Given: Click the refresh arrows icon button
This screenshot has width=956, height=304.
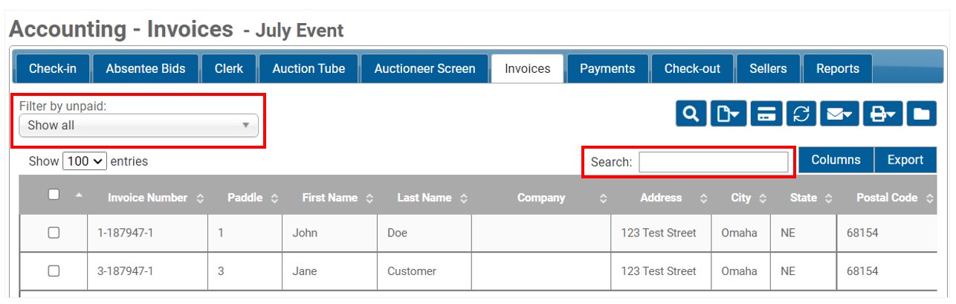Looking at the screenshot, I should [x=801, y=114].
